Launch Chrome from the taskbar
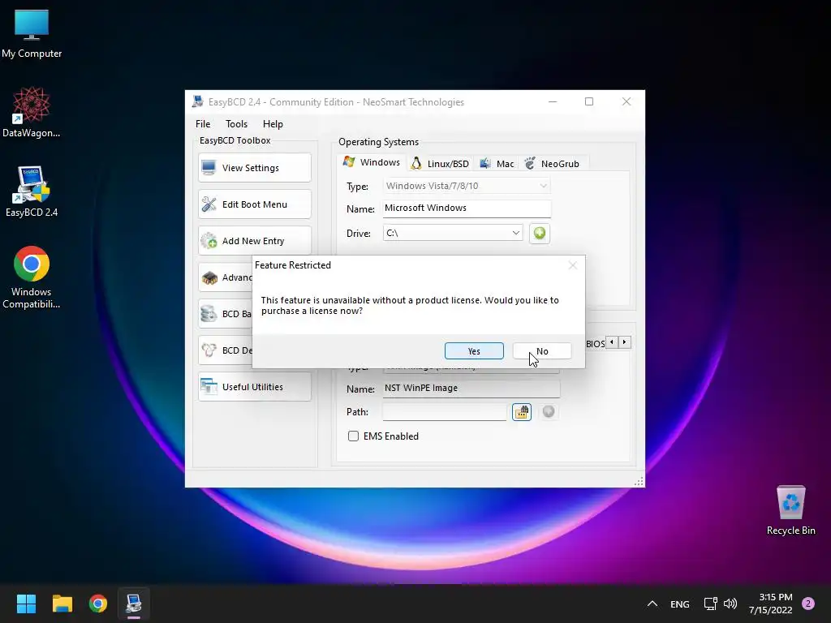 tap(98, 604)
